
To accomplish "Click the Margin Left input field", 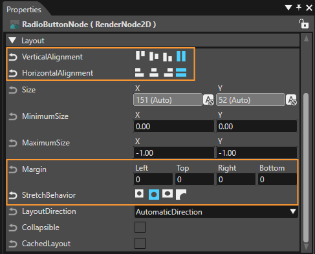I will click(x=153, y=180).
